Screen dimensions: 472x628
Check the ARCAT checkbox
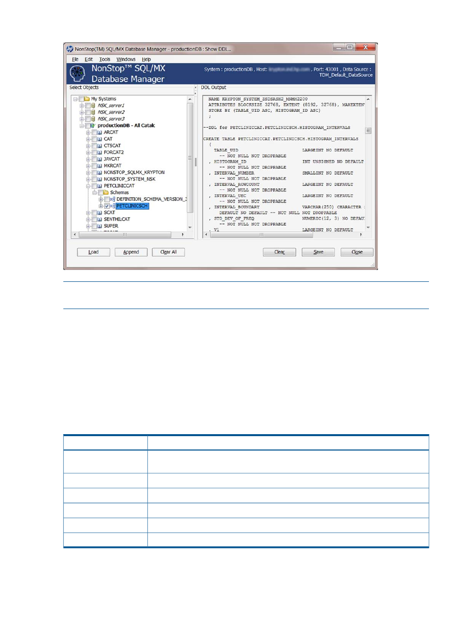tap(94, 133)
